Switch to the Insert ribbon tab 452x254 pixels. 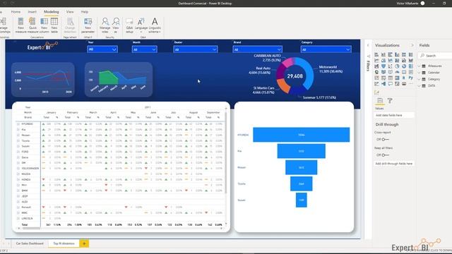[x=32, y=12]
